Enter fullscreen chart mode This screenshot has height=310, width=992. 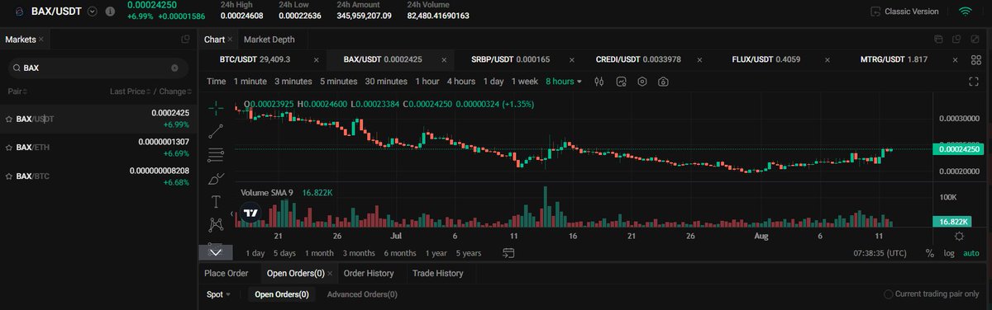(x=973, y=82)
